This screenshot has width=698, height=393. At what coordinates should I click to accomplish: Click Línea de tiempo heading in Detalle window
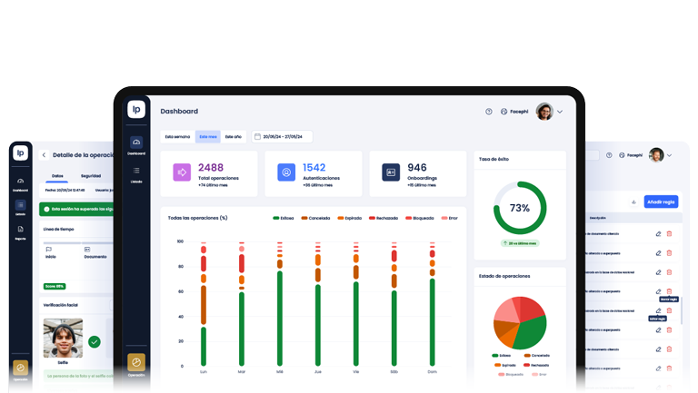pyautogui.click(x=59, y=230)
